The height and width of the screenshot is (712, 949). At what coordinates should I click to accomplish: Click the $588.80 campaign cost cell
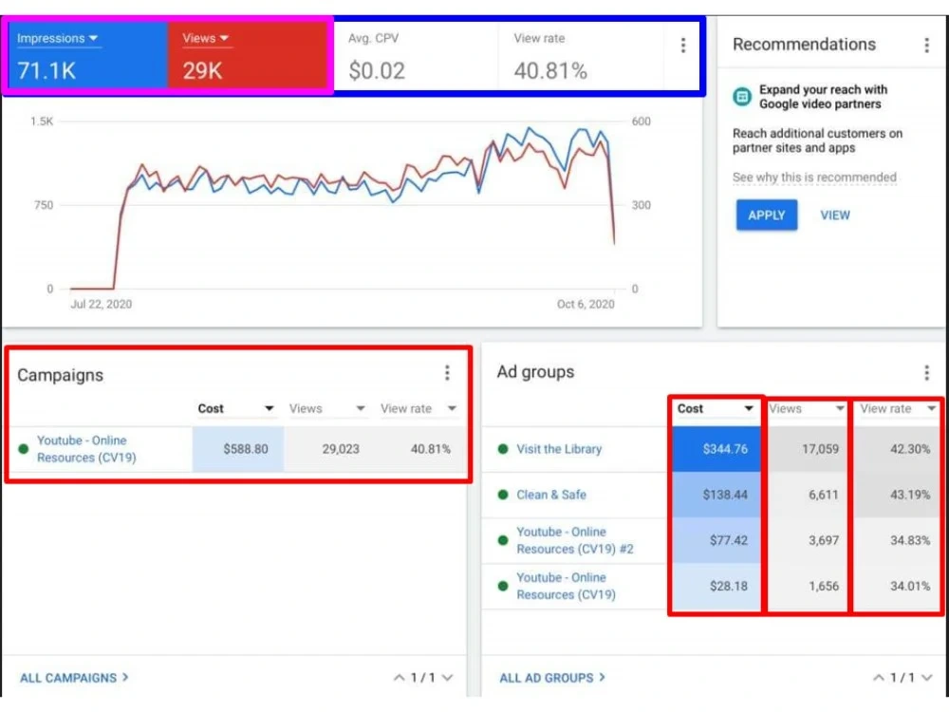(238, 449)
